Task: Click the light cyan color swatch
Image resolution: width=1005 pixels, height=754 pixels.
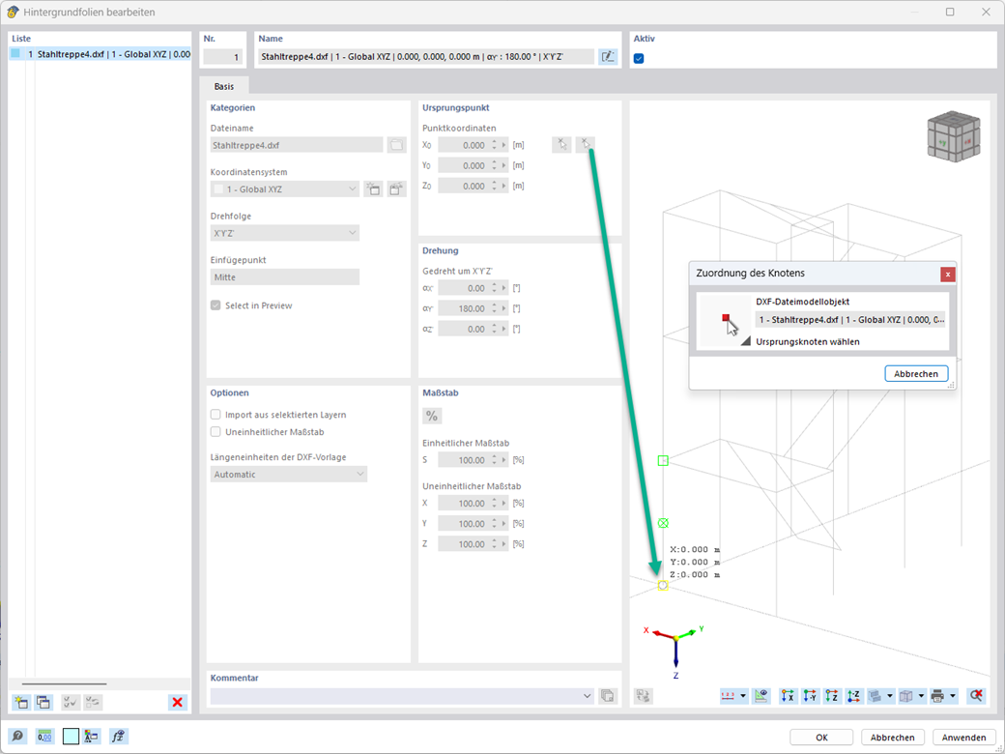Action: coord(71,736)
